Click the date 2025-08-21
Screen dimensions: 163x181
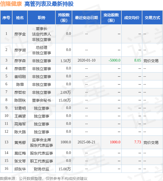click(x=86, y=142)
